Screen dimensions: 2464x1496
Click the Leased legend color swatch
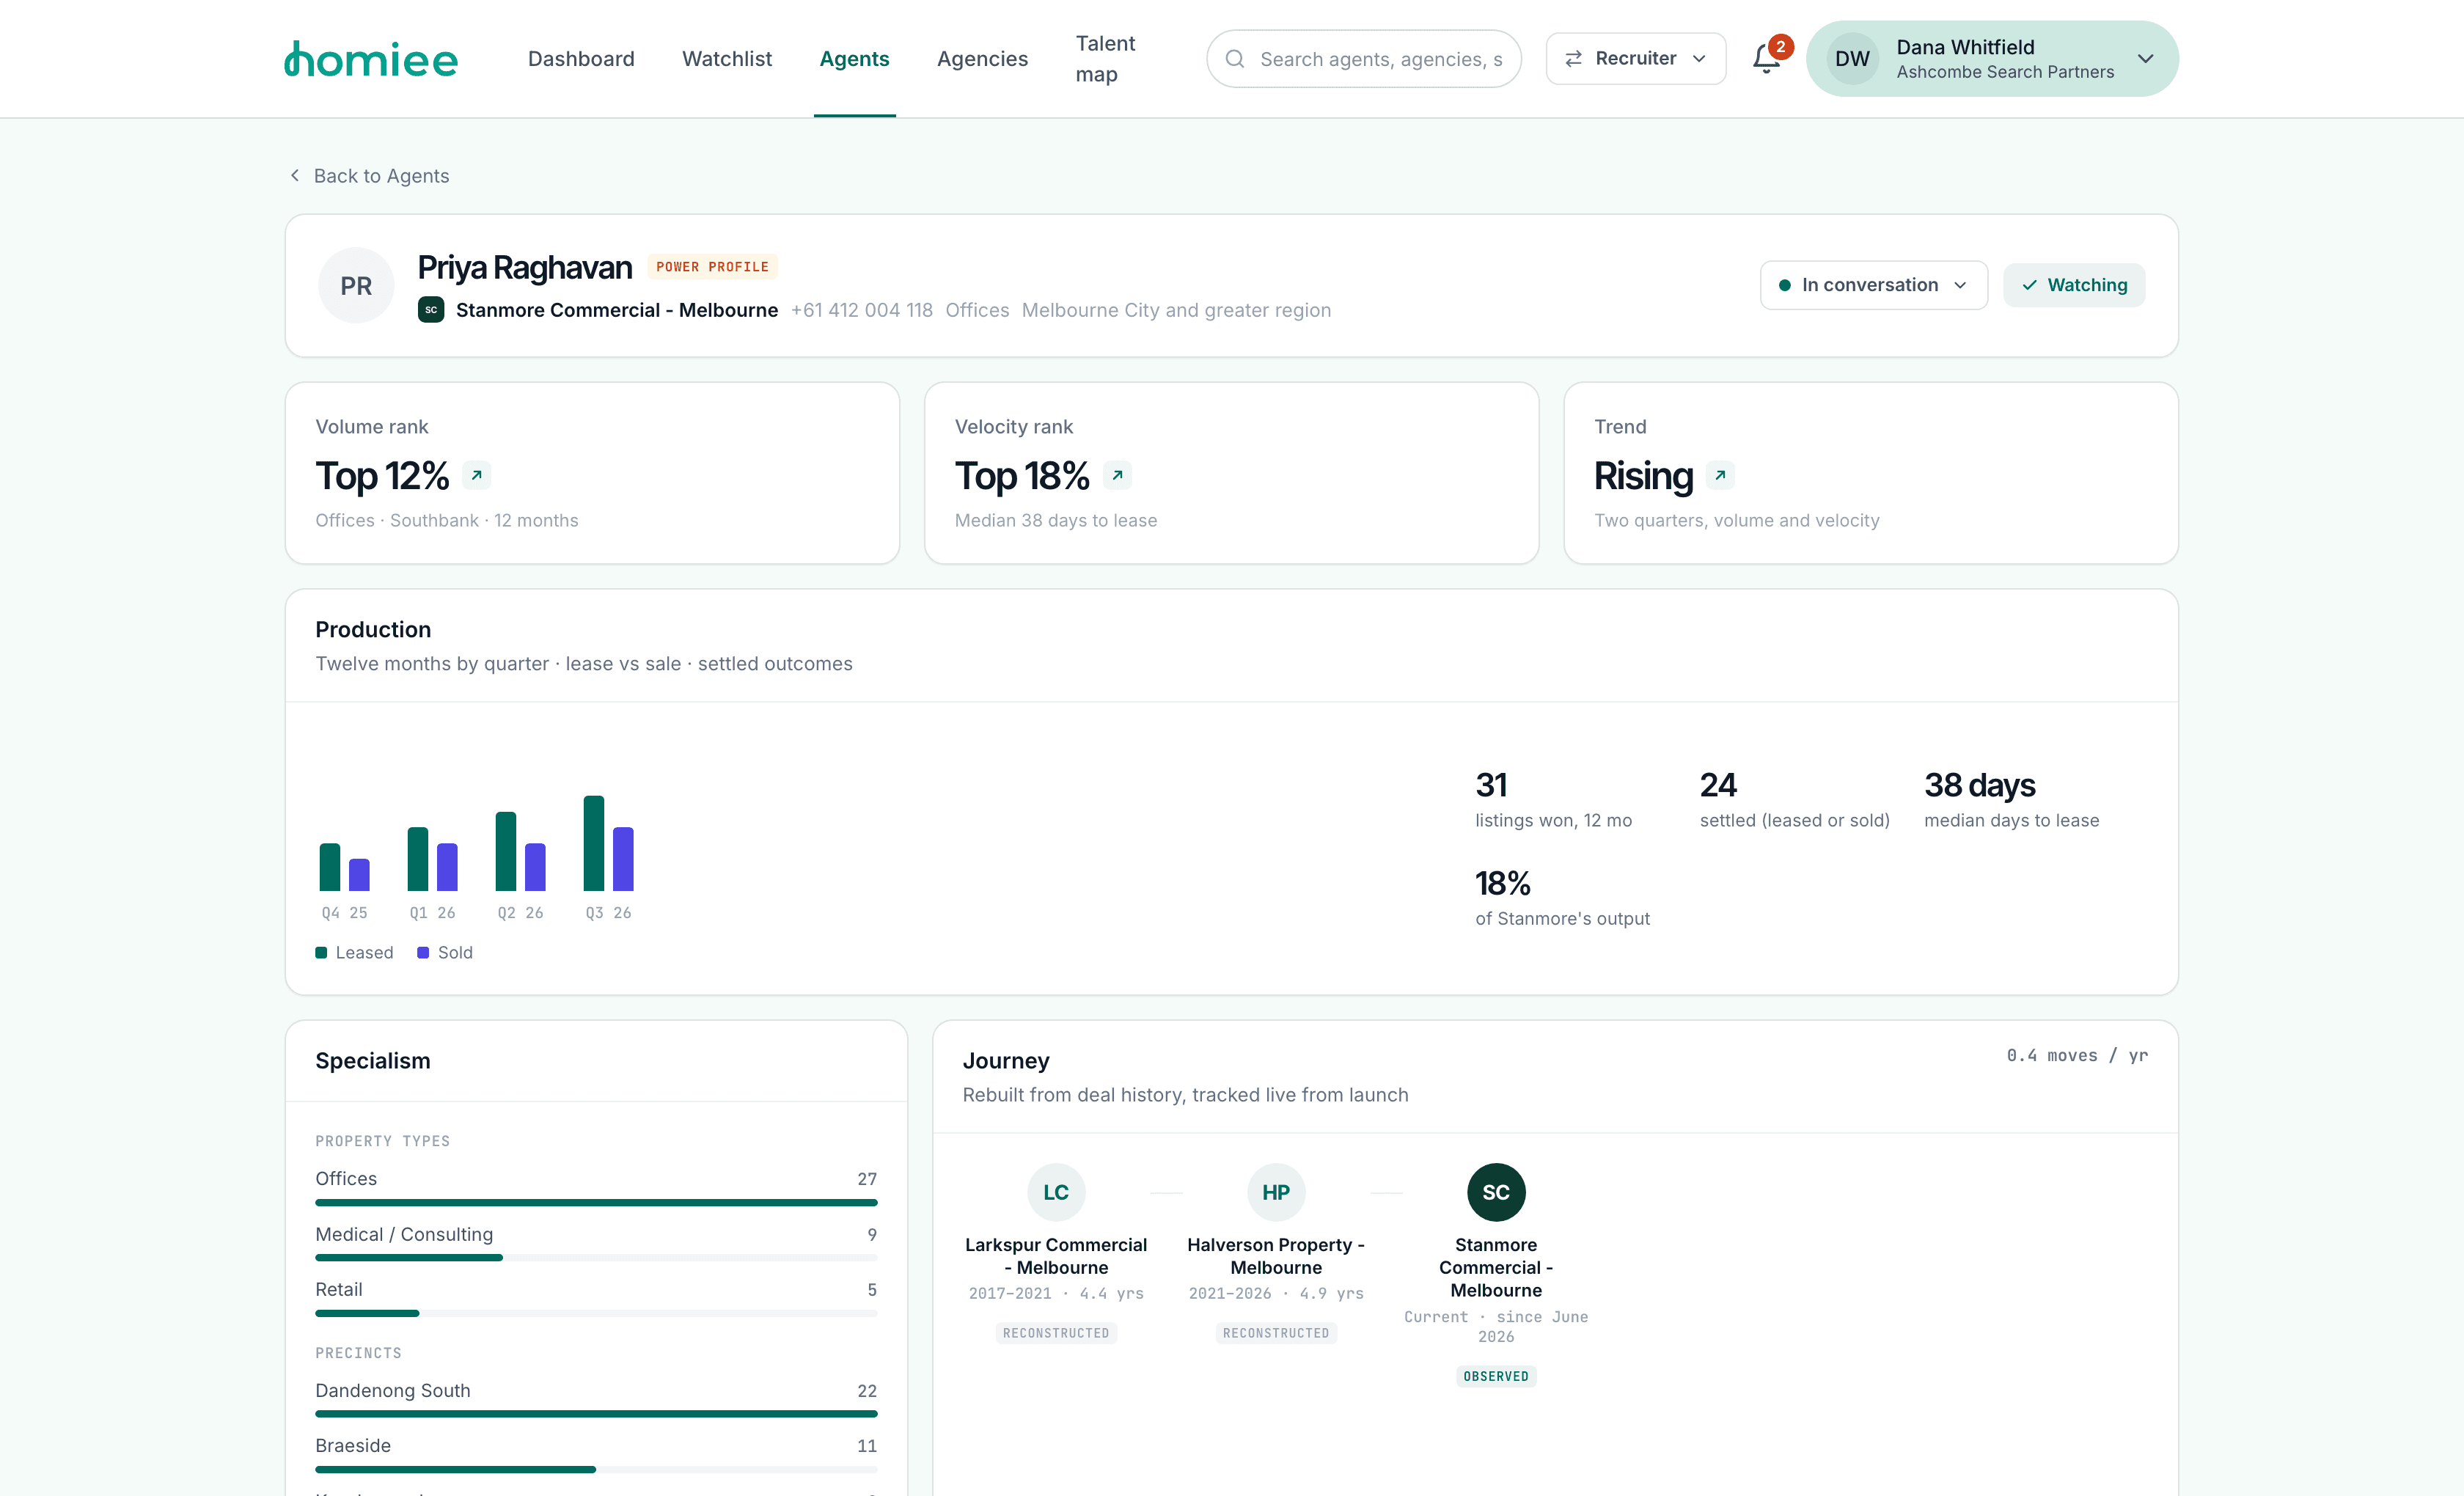tap(321, 952)
